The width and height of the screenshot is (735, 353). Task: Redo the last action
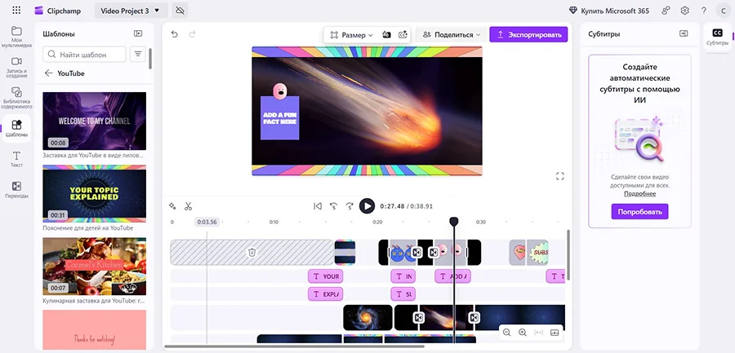[x=192, y=34]
